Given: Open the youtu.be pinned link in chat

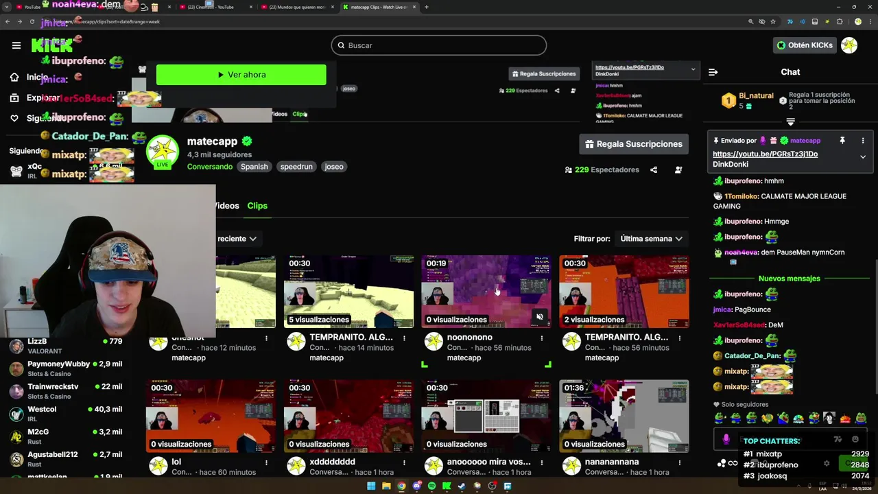Looking at the screenshot, I should 765,154.
